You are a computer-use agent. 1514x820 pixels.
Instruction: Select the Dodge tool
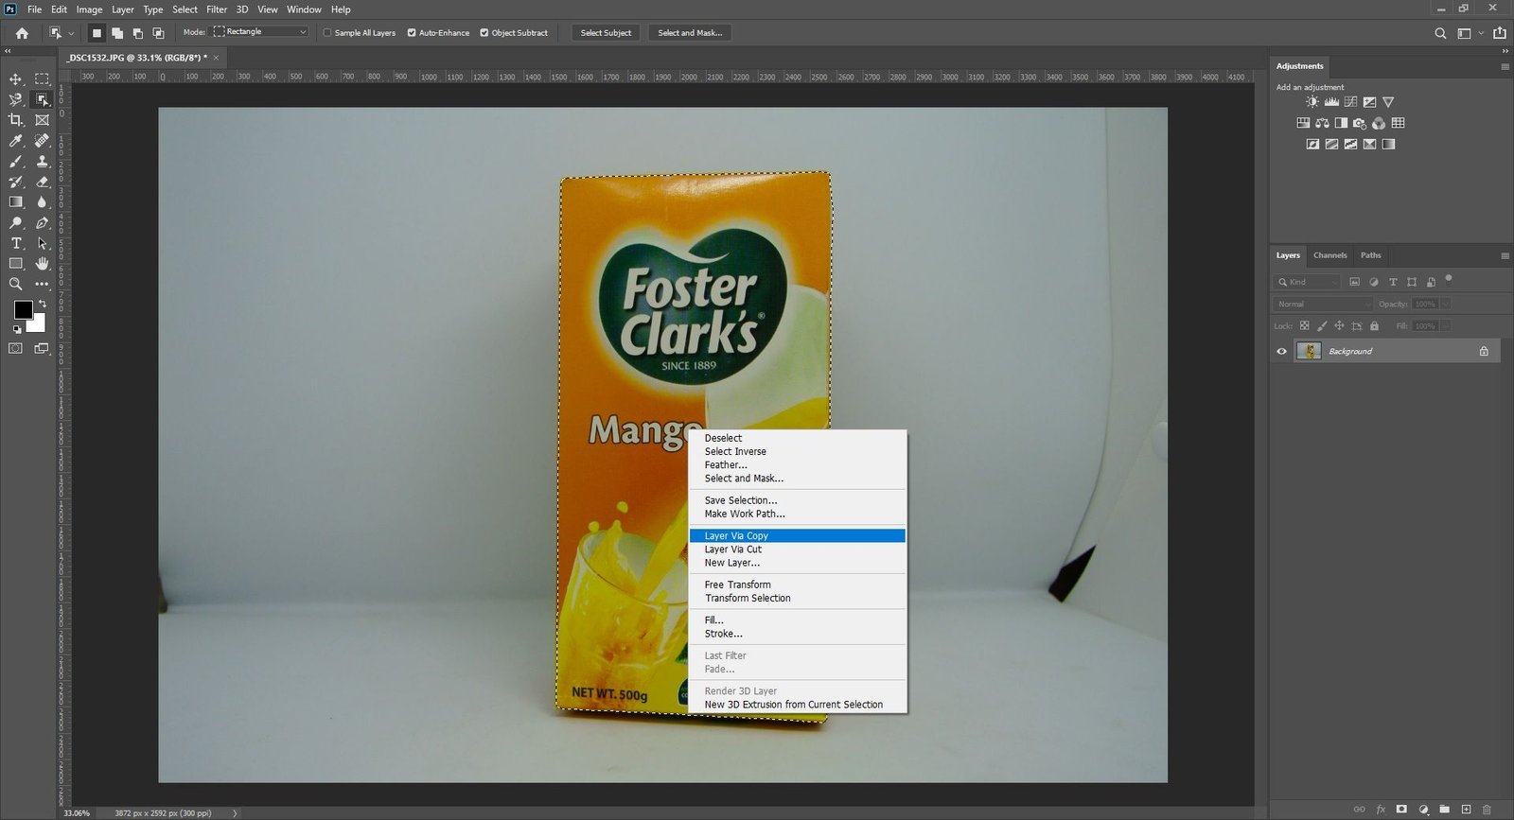tap(15, 223)
